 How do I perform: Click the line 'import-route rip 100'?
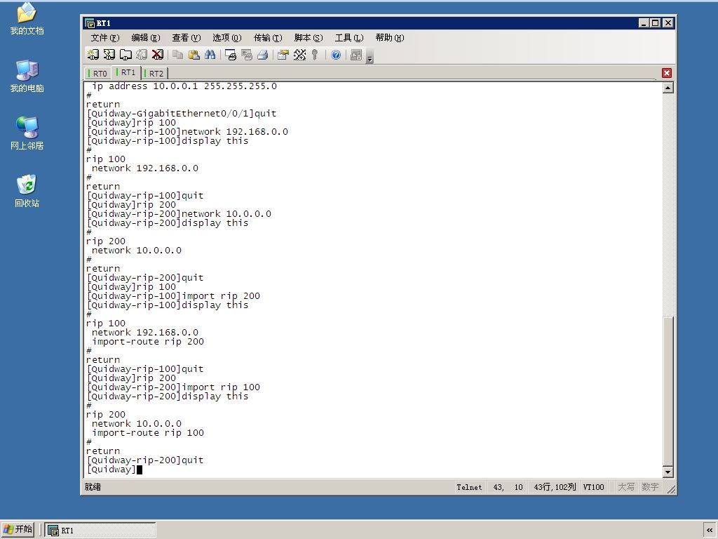[x=148, y=432]
